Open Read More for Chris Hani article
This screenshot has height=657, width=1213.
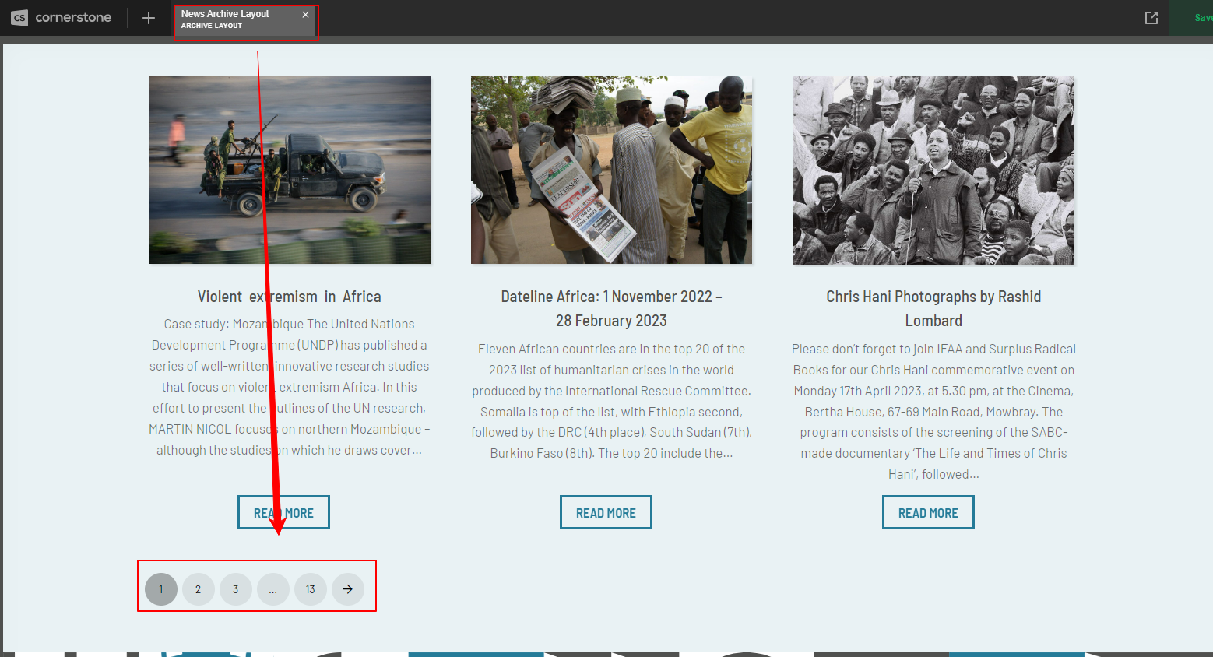[x=928, y=513]
